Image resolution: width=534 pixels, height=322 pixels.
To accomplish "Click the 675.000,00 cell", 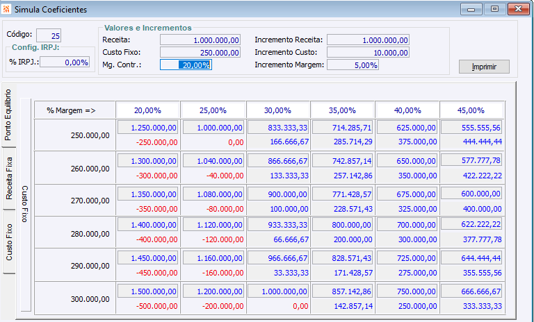I will 407,194.
